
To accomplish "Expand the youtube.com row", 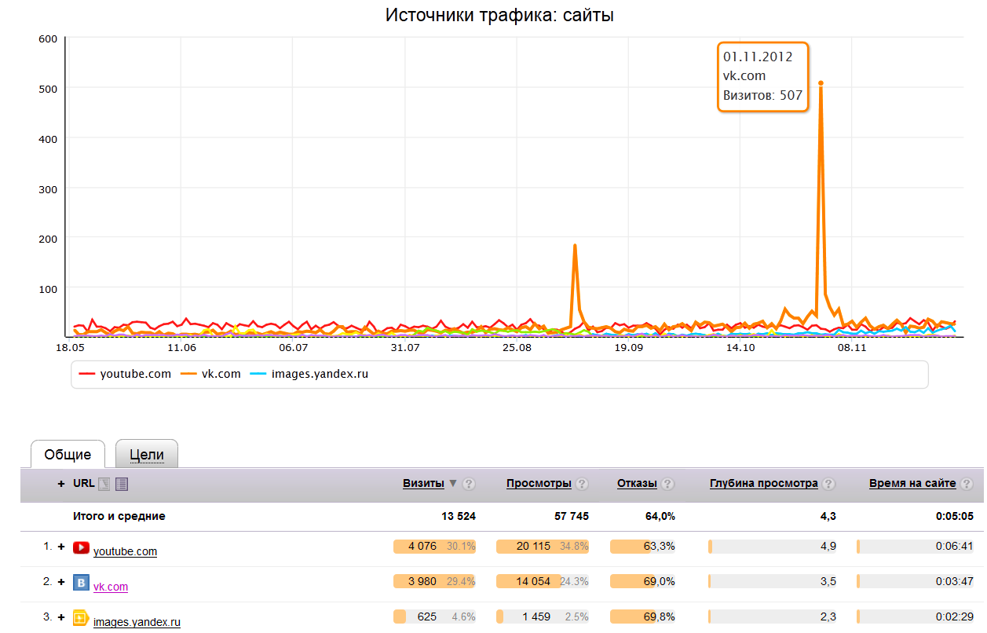I will tap(61, 547).
